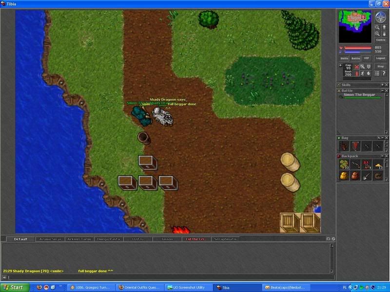
Task: Switch to Seraphinatis chat tab
Action: click(225, 239)
